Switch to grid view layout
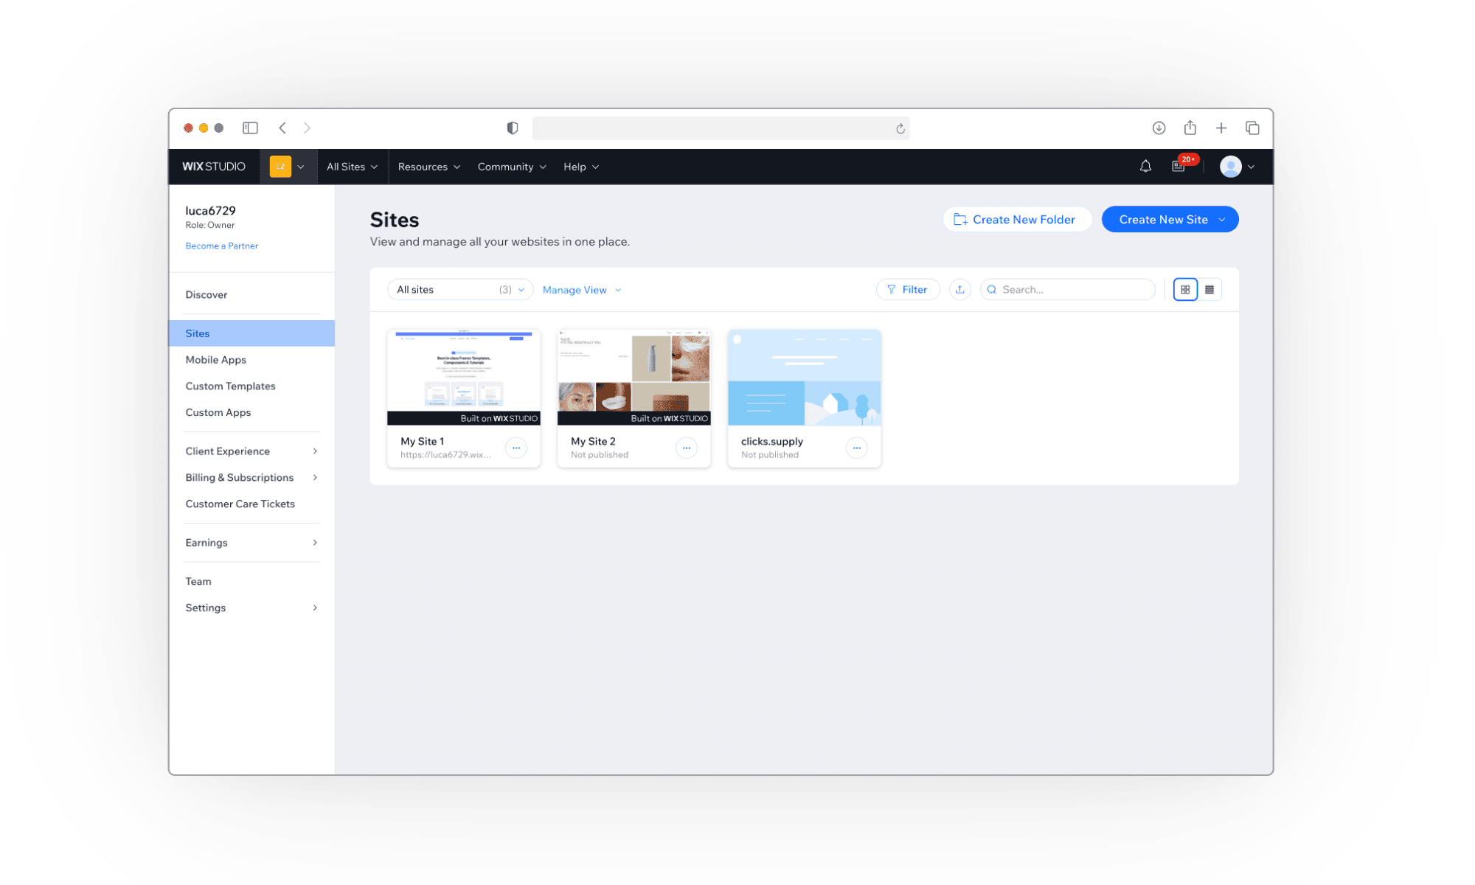The width and height of the screenshot is (1475, 885). (1185, 290)
